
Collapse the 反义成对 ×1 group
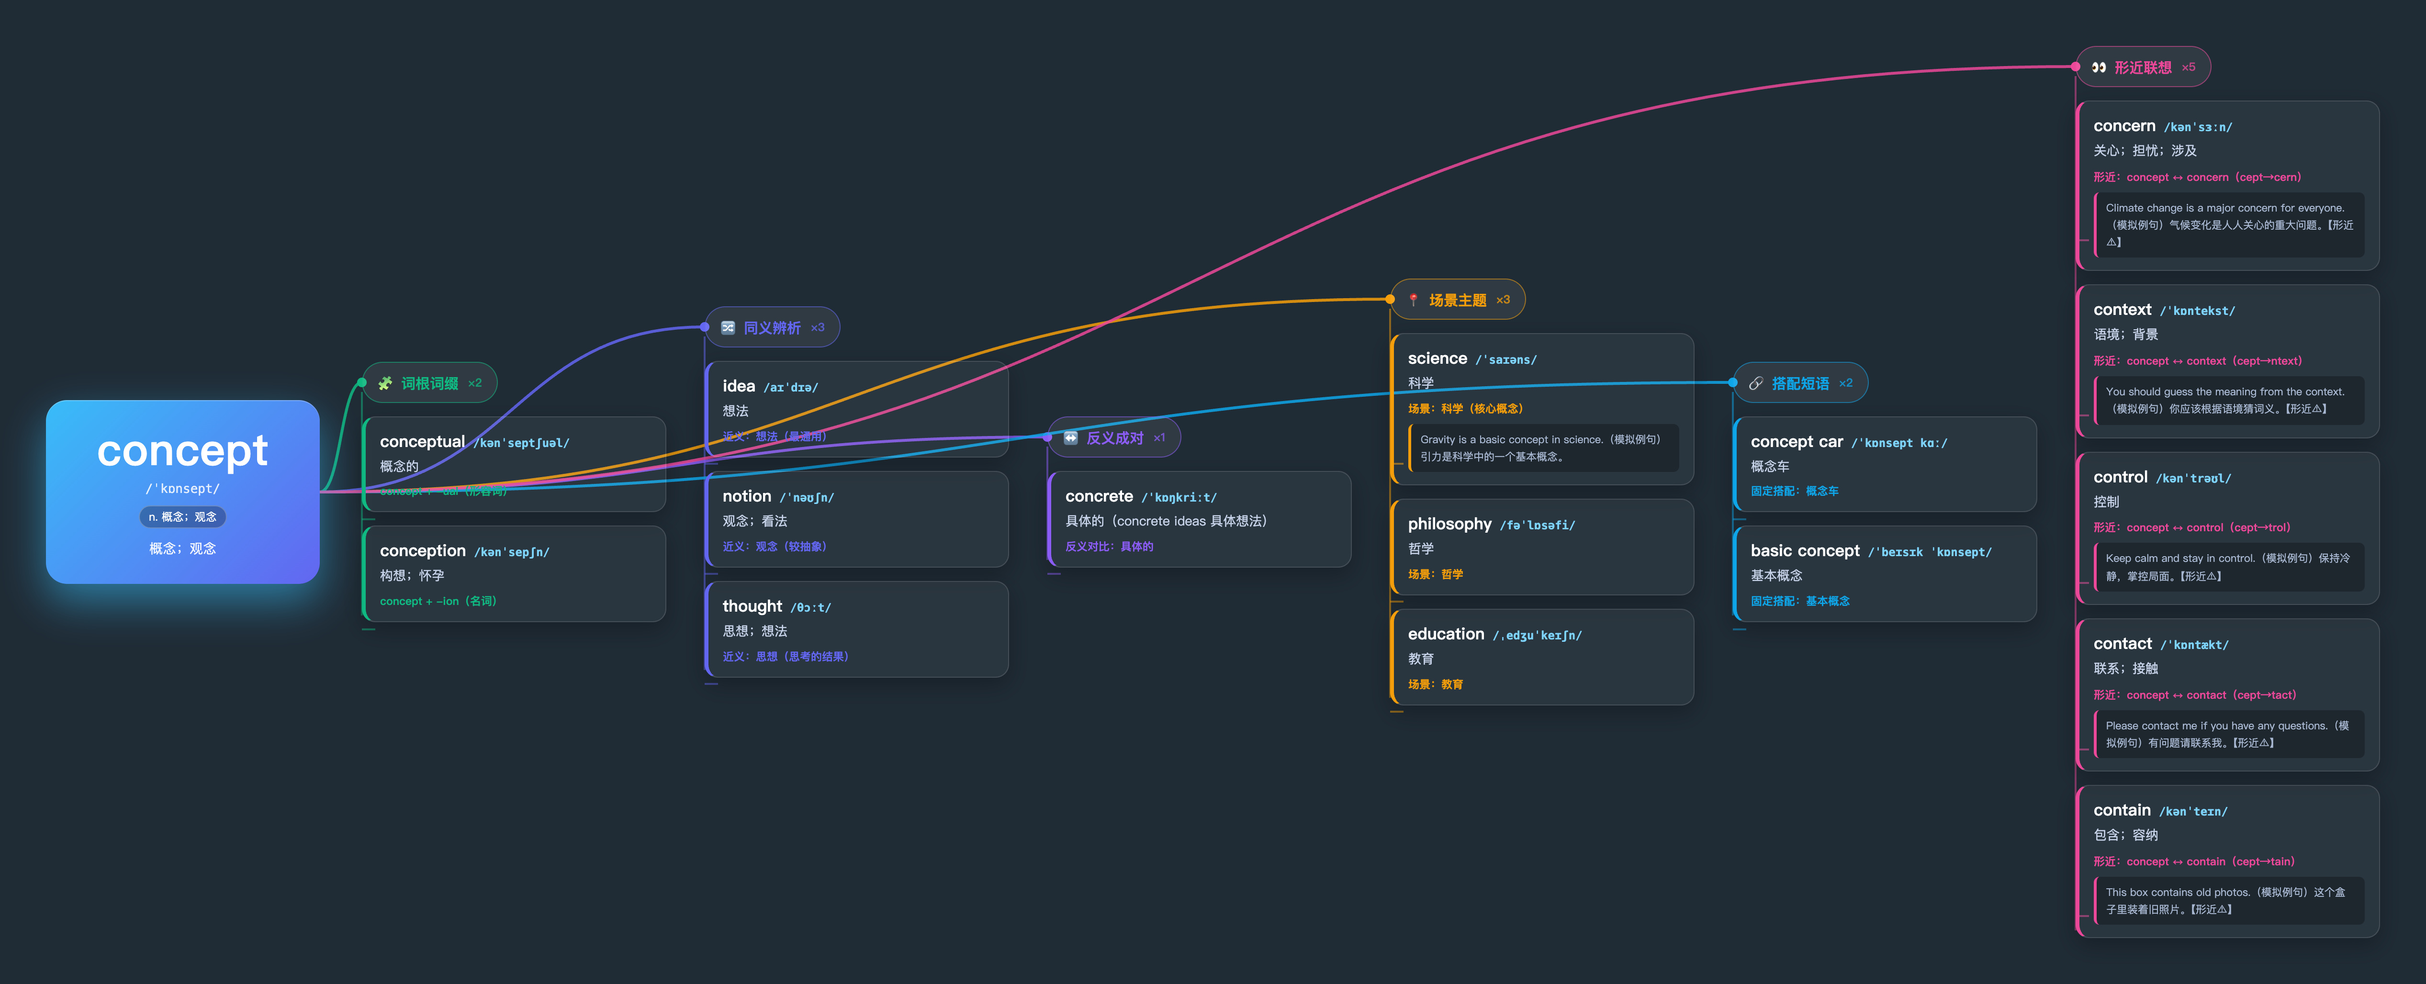click(1114, 437)
